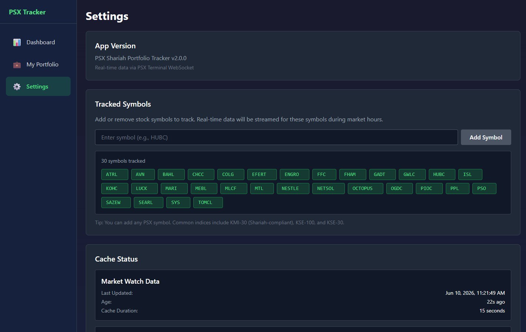Screen dimensions: 526x332
Task: Click the EFERT symbol tag
Action: click(x=262, y=174)
